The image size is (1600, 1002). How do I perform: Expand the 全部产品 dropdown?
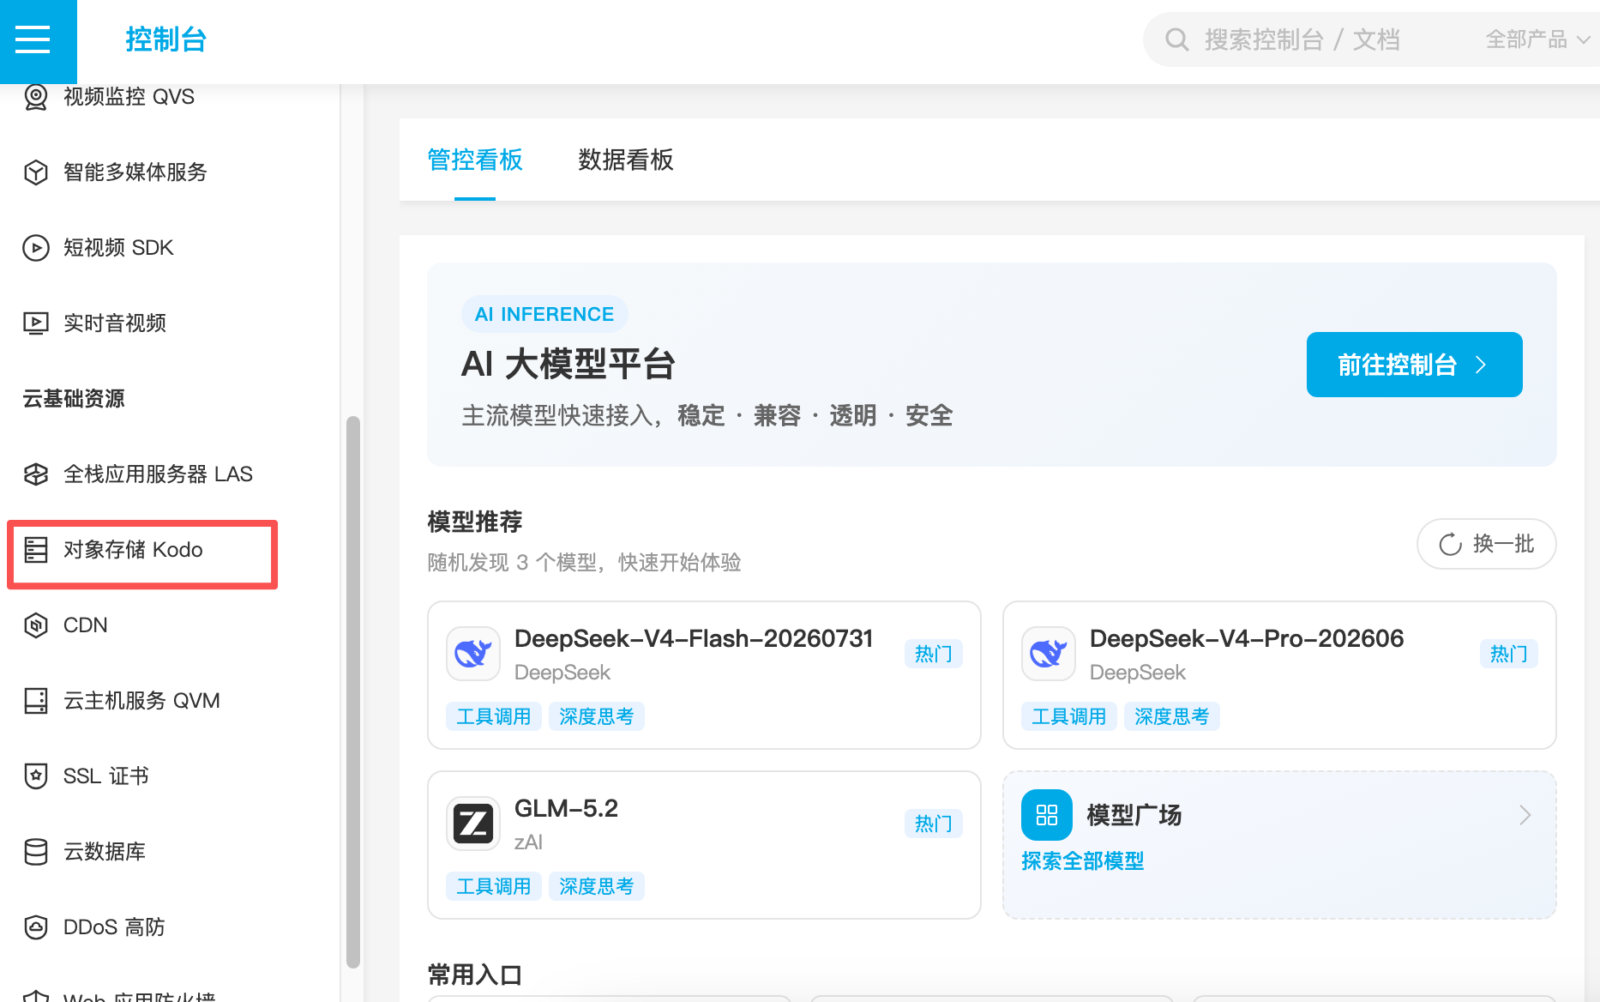pos(1537,39)
